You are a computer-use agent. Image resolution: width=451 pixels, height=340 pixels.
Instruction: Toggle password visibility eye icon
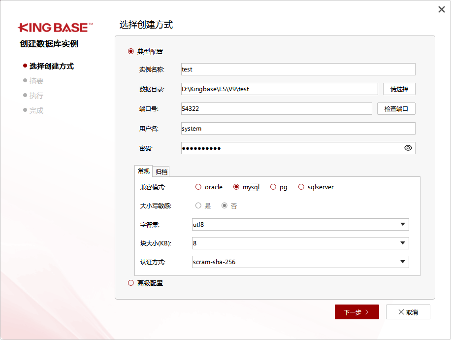coord(408,148)
